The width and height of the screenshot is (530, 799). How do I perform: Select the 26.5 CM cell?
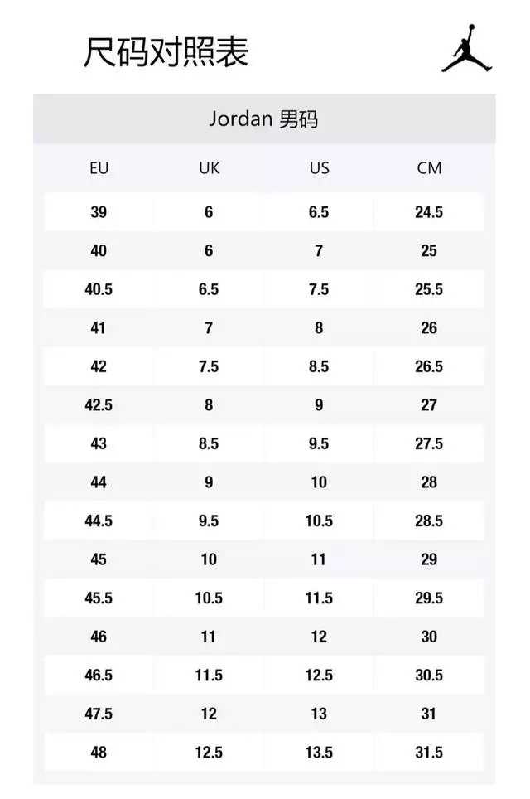[x=429, y=366]
